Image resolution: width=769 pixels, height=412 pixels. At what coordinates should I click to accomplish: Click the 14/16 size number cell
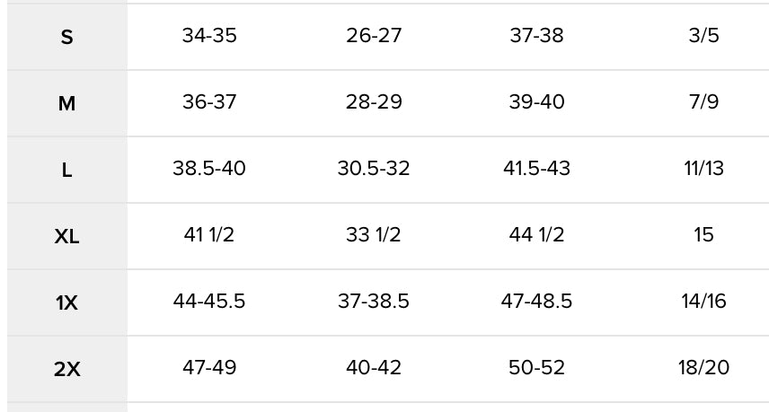tap(703, 302)
